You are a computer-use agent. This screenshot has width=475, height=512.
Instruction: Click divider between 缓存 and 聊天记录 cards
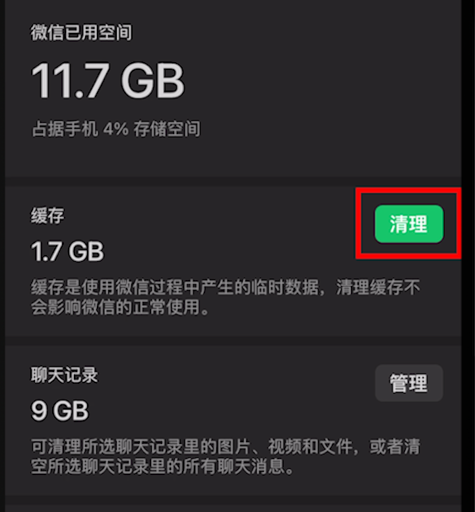click(233, 341)
